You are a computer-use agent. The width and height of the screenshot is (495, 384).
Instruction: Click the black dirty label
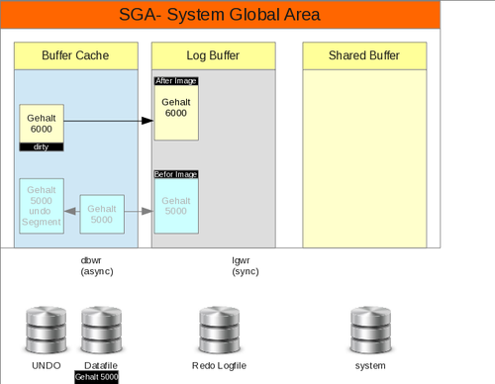(x=42, y=147)
